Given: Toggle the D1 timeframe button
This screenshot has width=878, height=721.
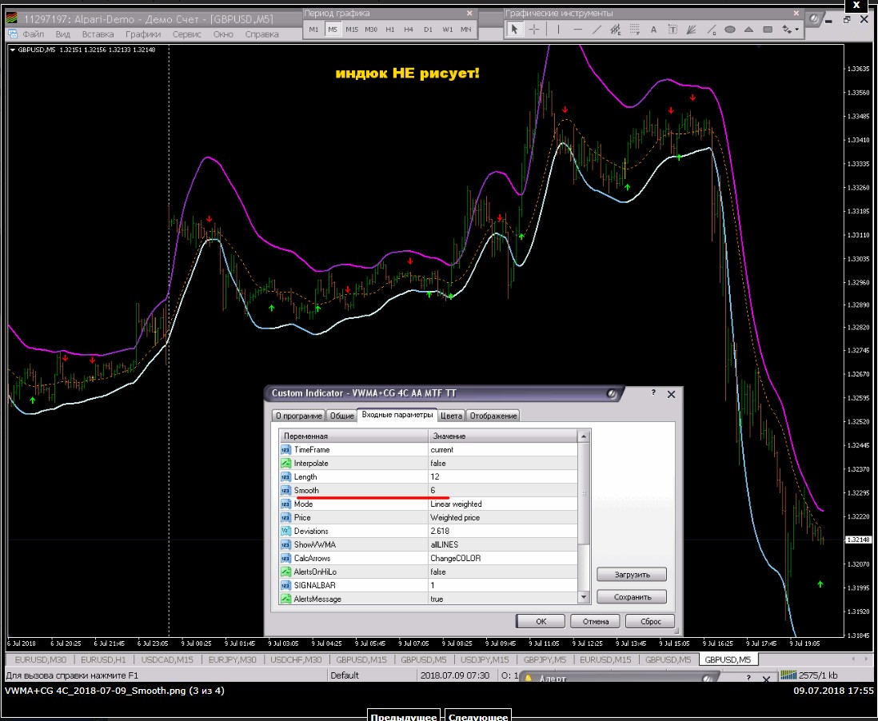Looking at the screenshot, I should 429,30.
